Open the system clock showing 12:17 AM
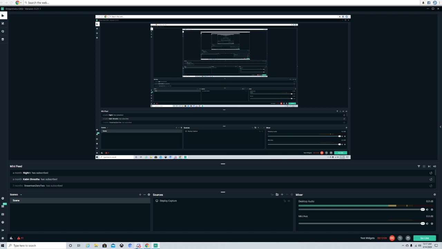 click(x=427, y=246)
